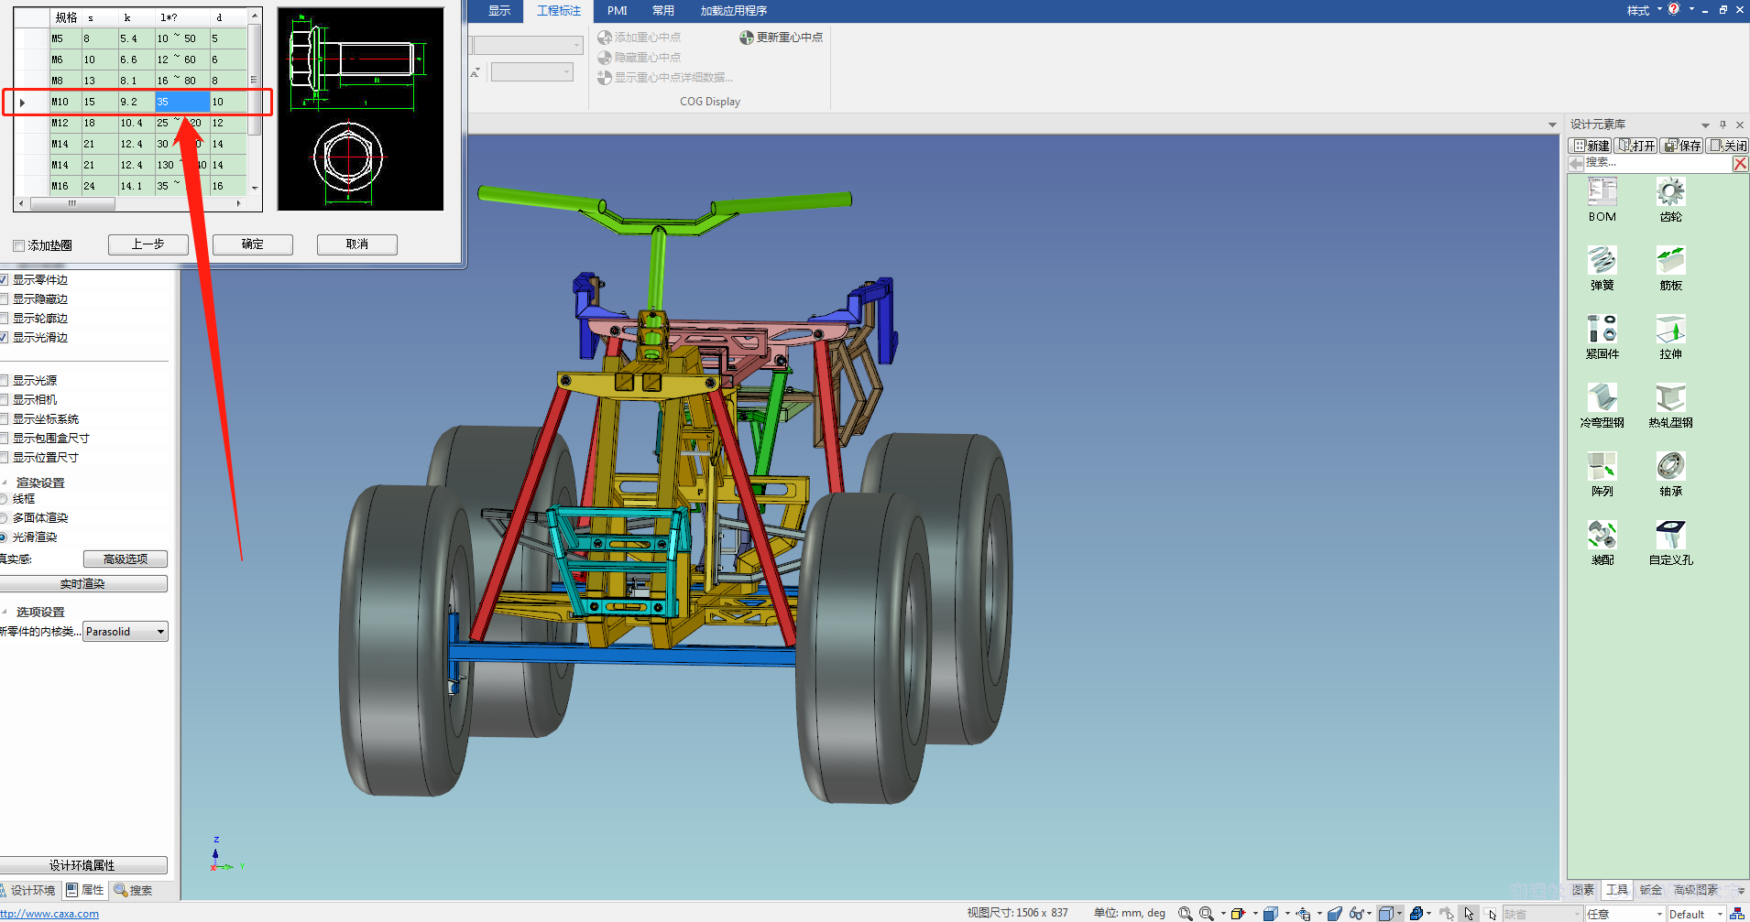This screenshot has width=1750, height=922.
Task: Click the selection arrow cursor in status bar
Action: pos(1469,913)
